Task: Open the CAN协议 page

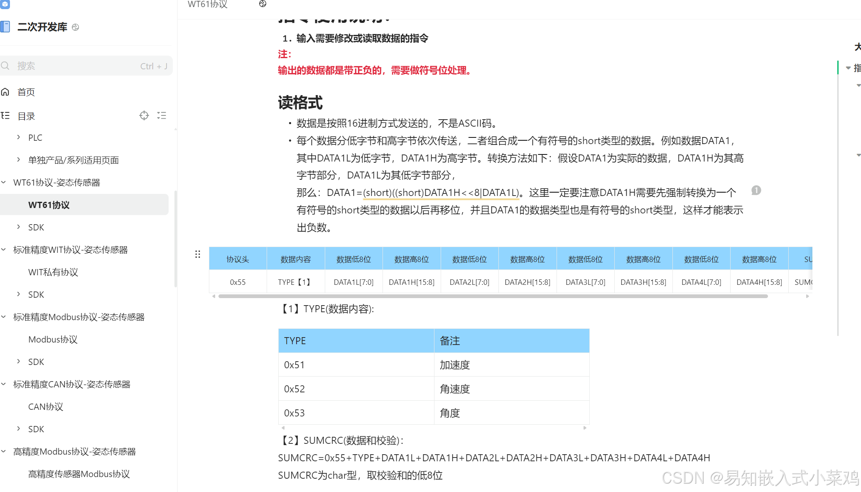Action: point(46,406)
